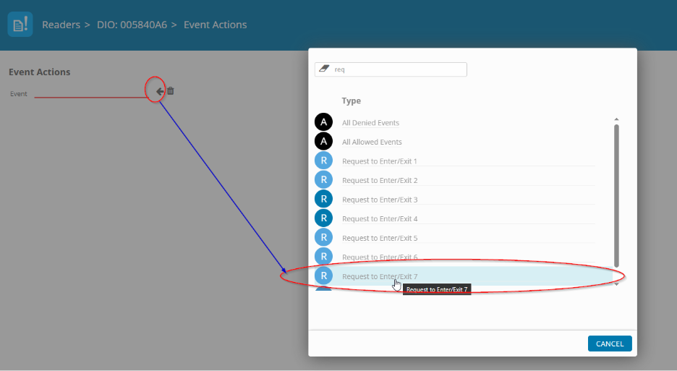Image resolution: width=677 pixels, height=371 pixels.
Task: Click the R icon for Request to Enter/Exit 3
Action: (323, 199)
